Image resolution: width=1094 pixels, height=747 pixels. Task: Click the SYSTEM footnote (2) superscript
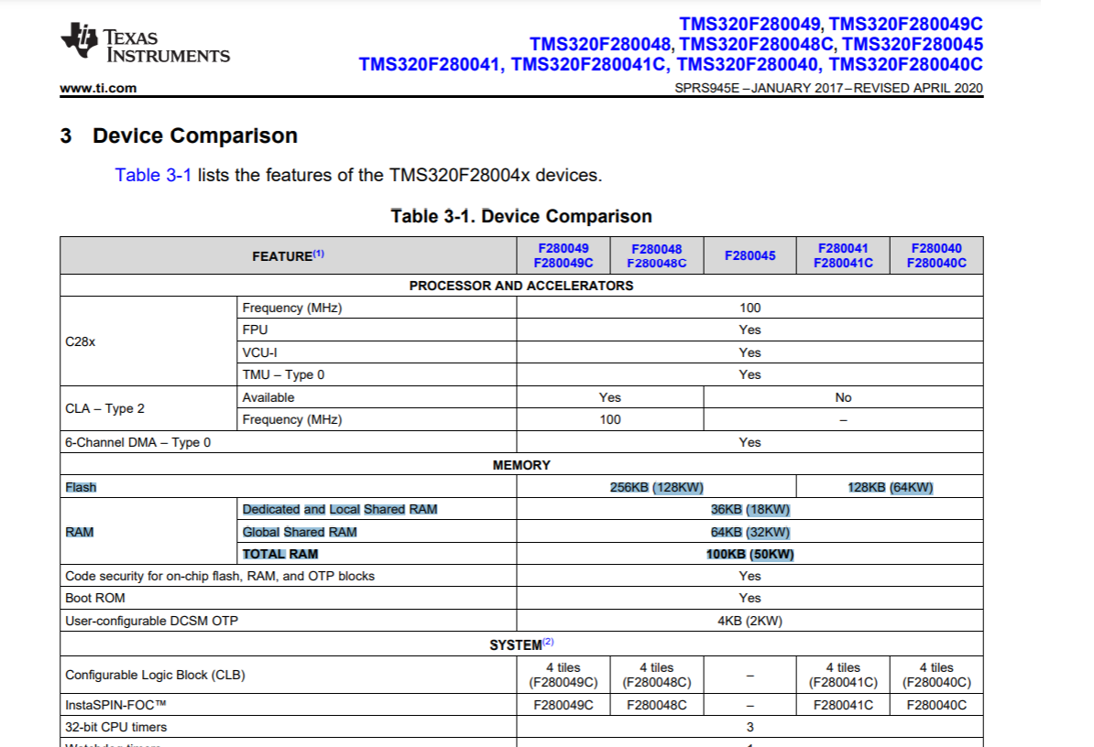click(548, 641)
